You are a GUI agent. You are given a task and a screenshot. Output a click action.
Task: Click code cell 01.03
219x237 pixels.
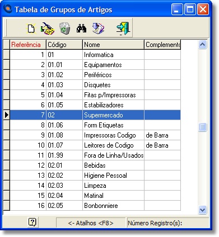tap(64, 85)
